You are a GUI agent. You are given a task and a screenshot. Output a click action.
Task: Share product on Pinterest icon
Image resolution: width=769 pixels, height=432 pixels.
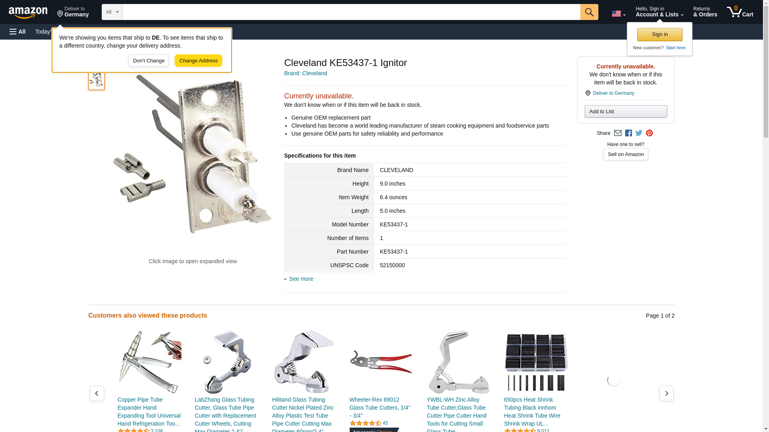(x=649, y=133)
